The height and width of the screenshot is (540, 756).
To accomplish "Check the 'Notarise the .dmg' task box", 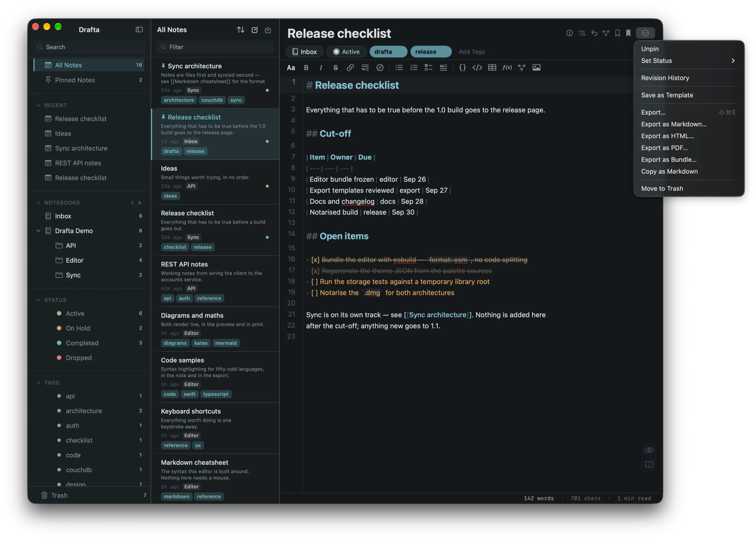I will point(314,293).
